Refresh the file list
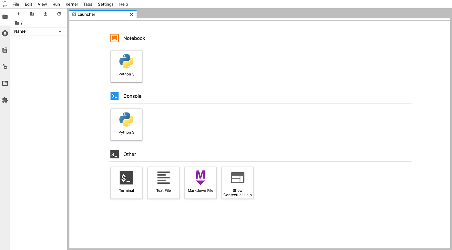Viewport: 452px width, 250px height. point(59,14)
